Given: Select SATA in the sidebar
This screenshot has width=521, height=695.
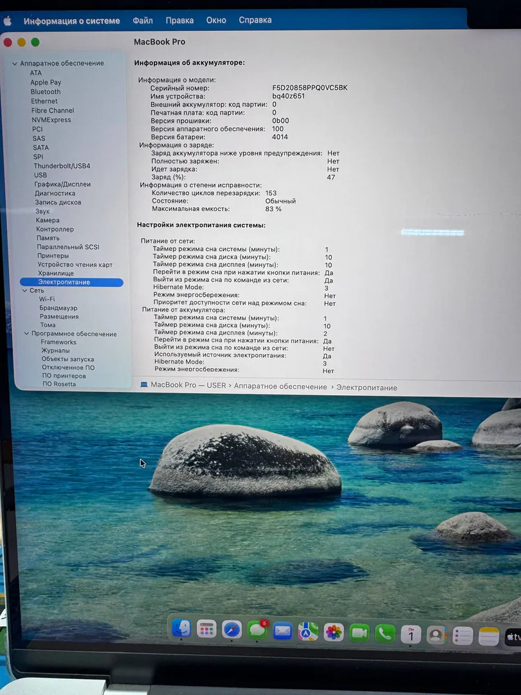Looking at the screenshot, I should [x=41, y=147].
